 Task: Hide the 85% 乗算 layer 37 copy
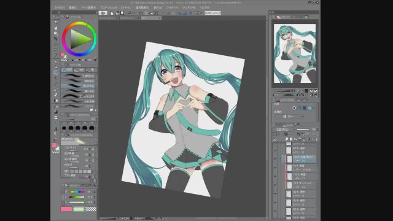(275, 168)
